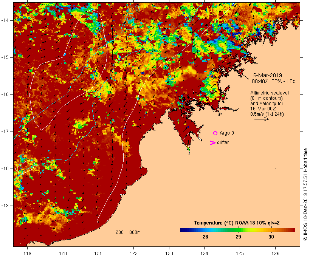Click the '28' temperature tick label
Screen dimensions: 310x257
click(205, 237)
